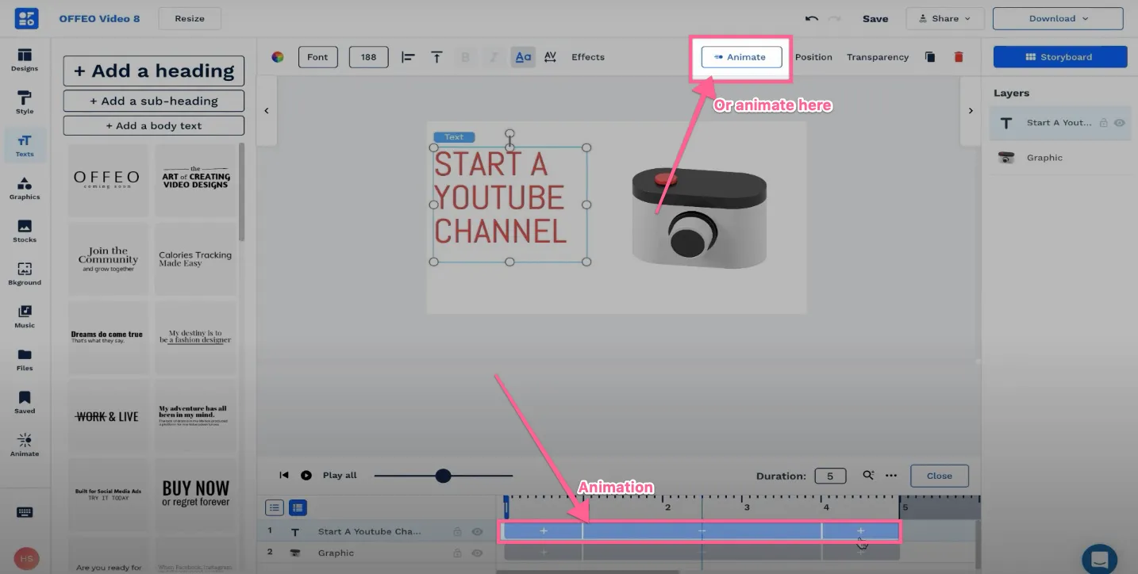Open the Bkground sidebar panel
The width and height of the screenshot is (1138, 574).
click(25, 274)
